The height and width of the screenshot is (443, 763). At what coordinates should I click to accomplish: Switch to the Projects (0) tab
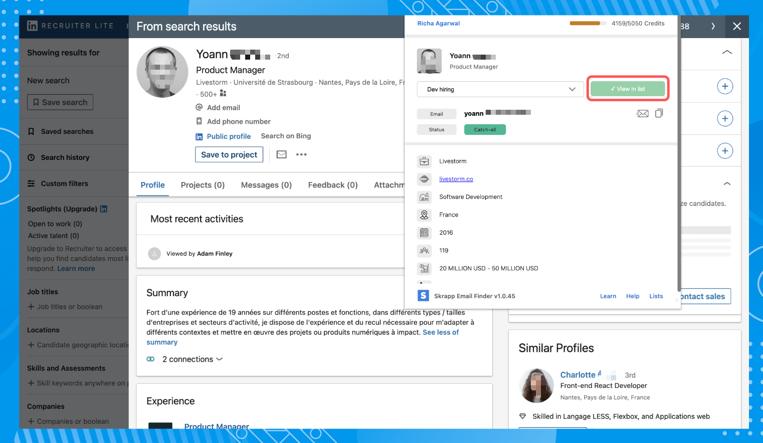tap(203, 185)
